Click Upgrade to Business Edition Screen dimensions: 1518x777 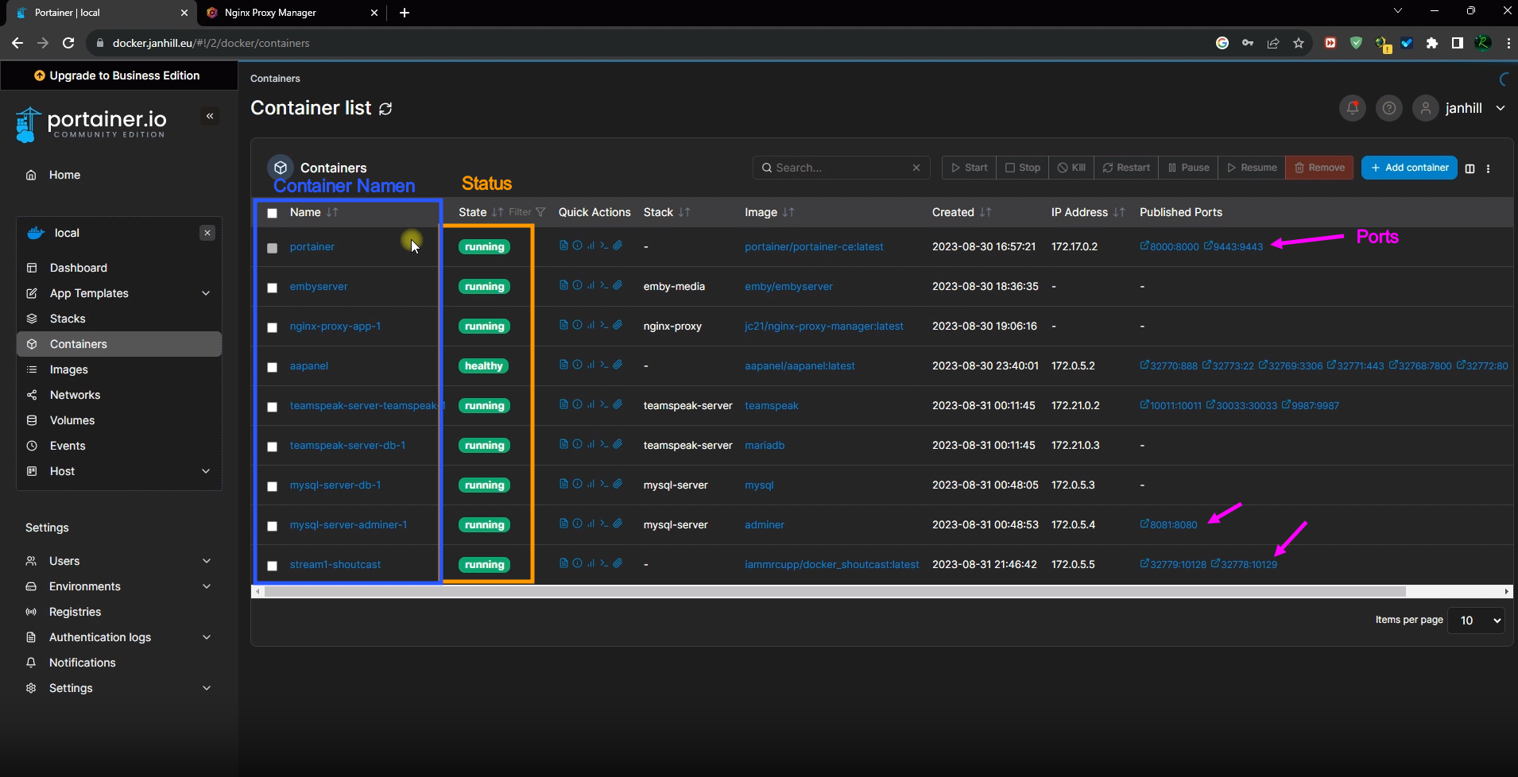tap(118, 75)
